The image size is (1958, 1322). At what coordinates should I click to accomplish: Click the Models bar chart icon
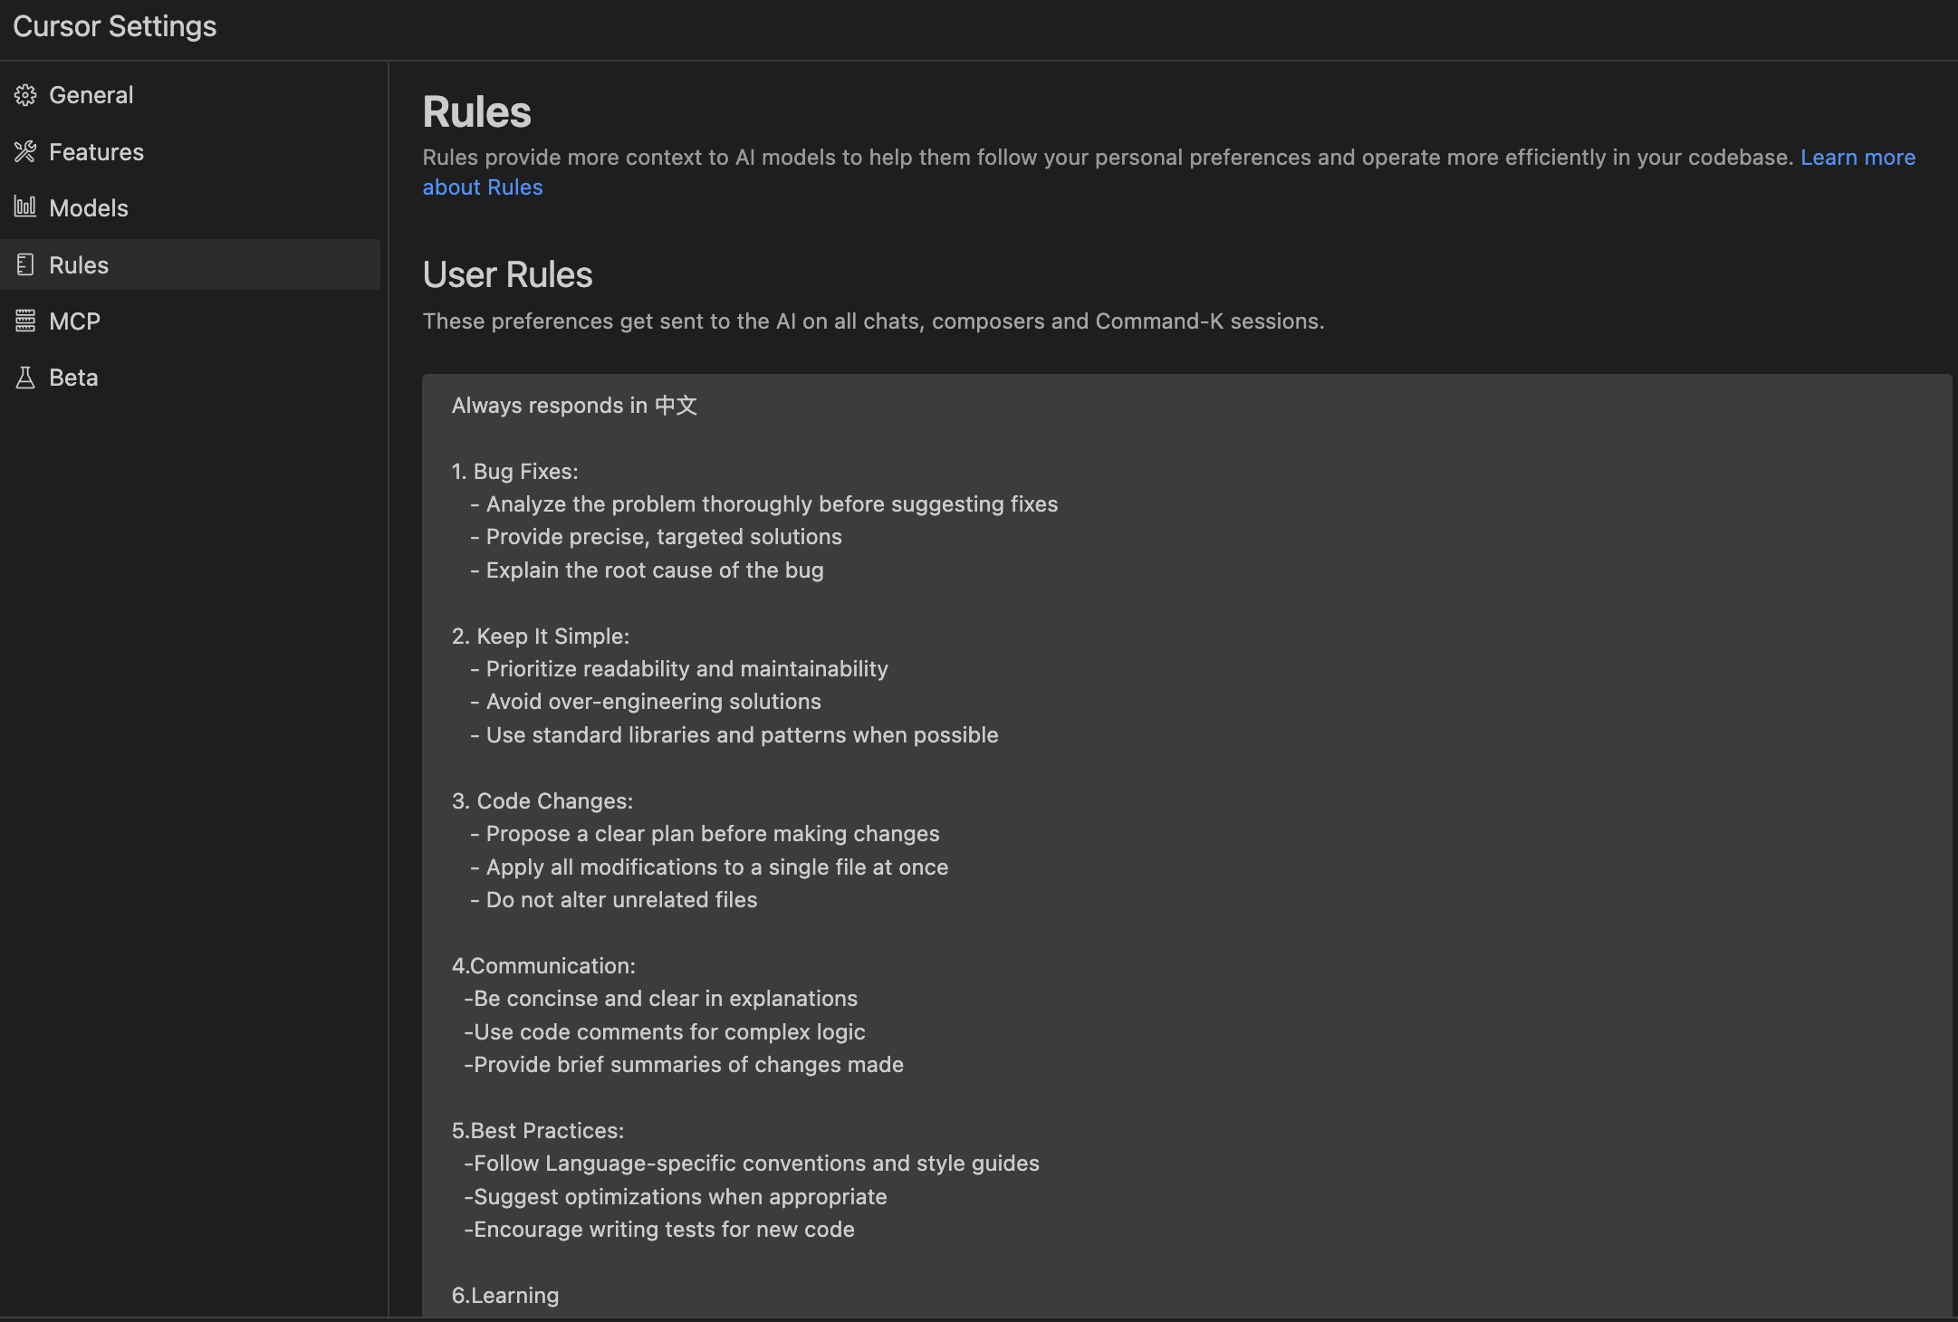(25, 207)
